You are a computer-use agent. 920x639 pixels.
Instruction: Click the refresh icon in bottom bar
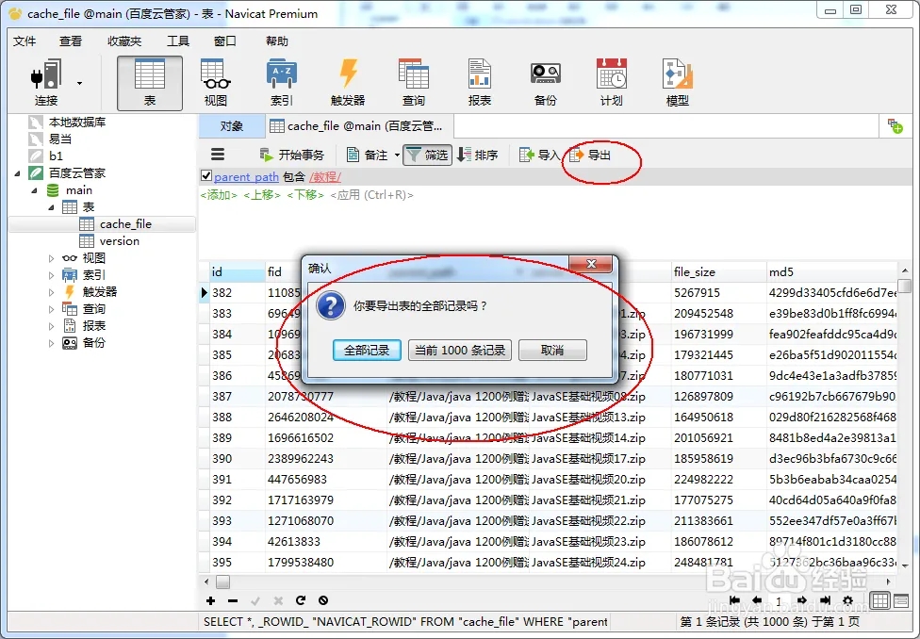click(301, 600)
